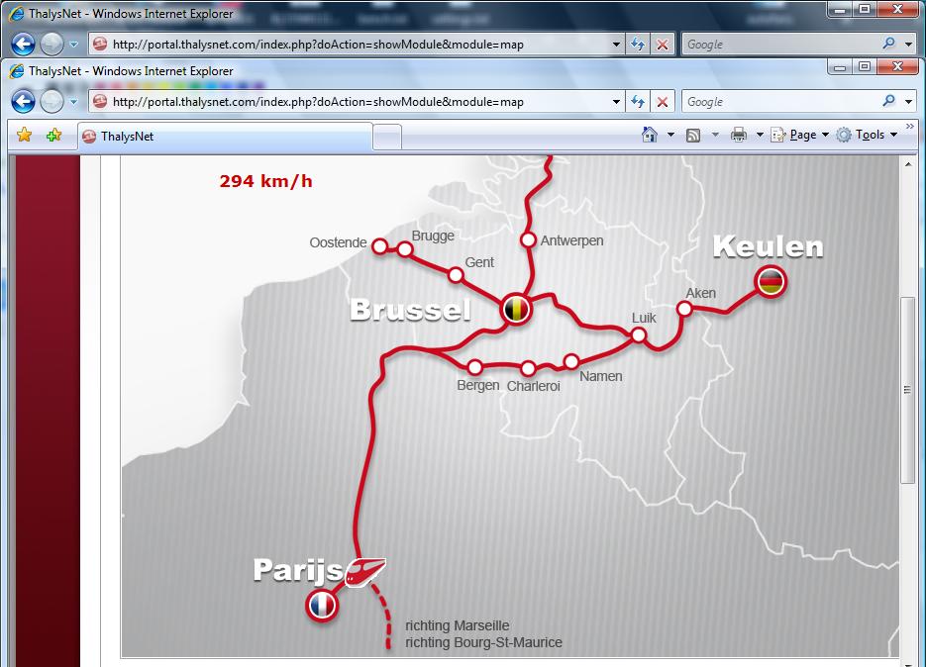926x667 pixels.
Task: Open a new blank tab
Action: [x=387, y=137]
